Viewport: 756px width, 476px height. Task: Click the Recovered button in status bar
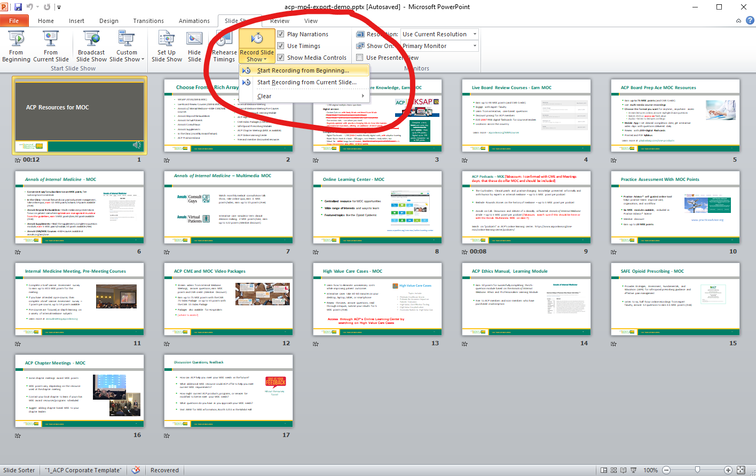pos(164,470)
